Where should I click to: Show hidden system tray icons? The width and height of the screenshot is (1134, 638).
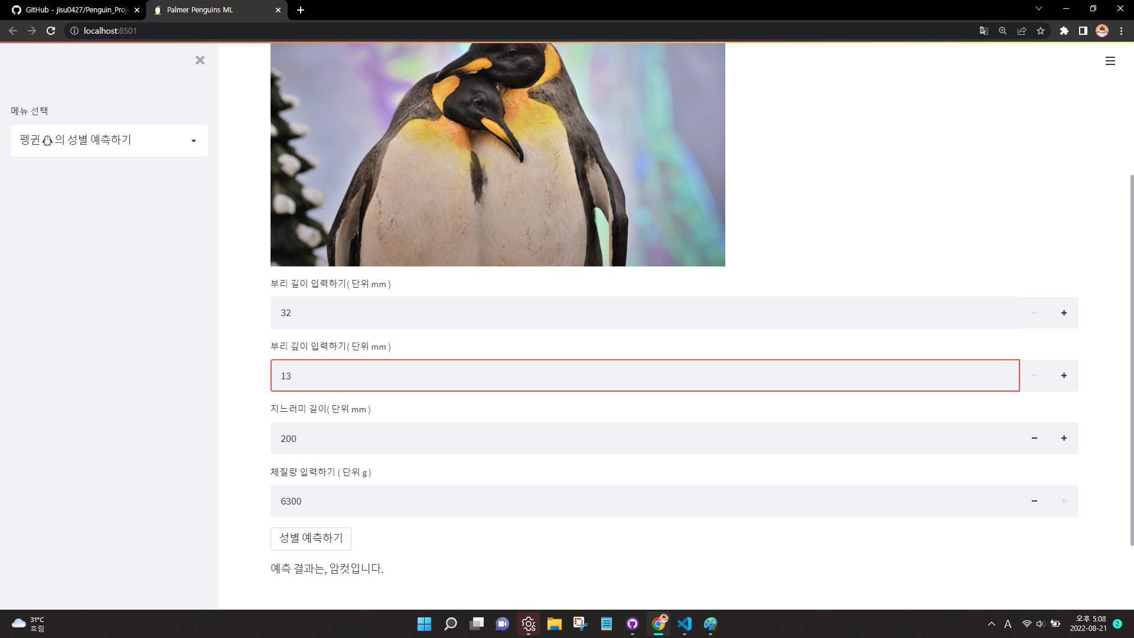(x=991, y=624)
